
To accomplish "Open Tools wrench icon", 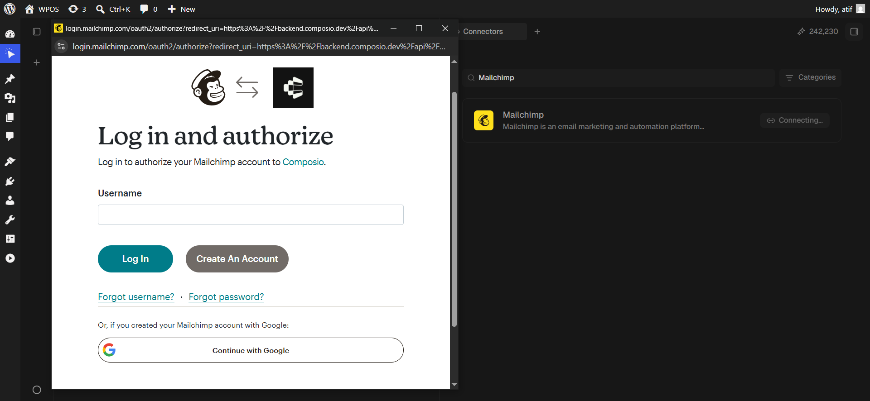I will pyautogui.click(x=10, y=220).
